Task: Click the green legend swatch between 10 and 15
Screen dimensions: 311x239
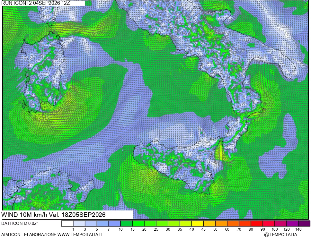Action: tap(127, 224)
